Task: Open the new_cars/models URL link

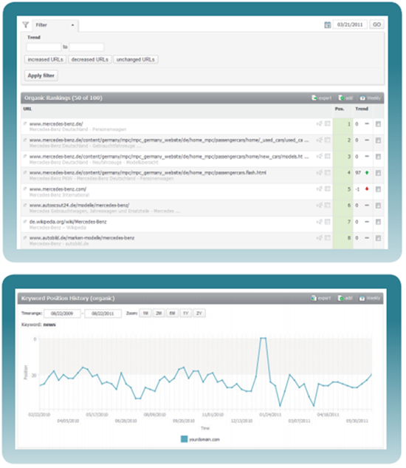Action: click(169, 157)
